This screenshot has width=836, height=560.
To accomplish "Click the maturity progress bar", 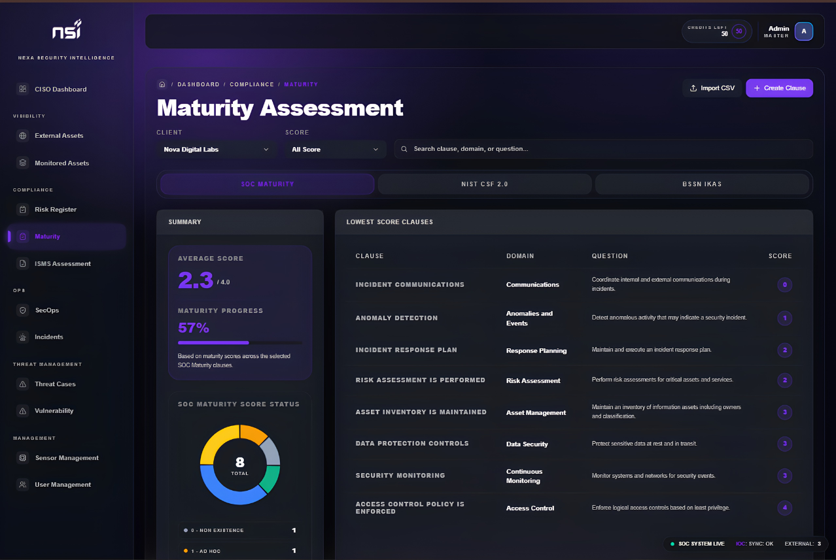I will click(240, 342).
